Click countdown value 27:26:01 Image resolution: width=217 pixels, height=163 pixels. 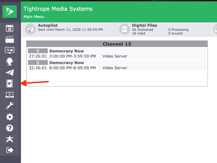pyautogui.click(x=38, y=56)
